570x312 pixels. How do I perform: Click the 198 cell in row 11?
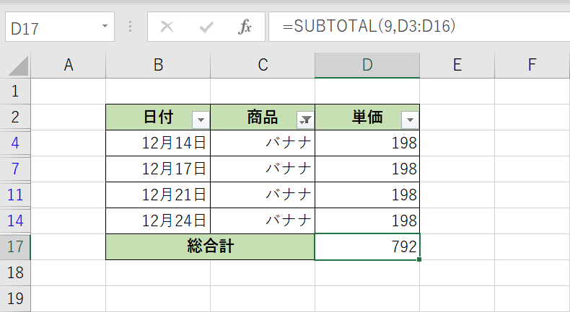coord(367,195)
